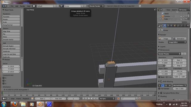Select the Object properties tab icon
The image size is (191, 107).
175,26
